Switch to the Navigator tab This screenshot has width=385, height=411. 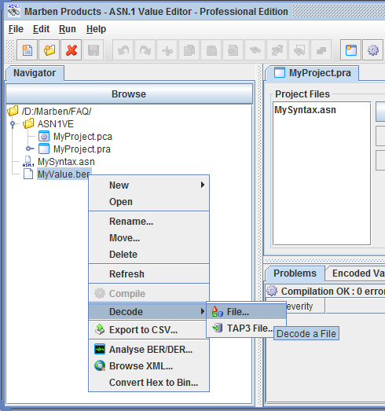tap(35, 73)
